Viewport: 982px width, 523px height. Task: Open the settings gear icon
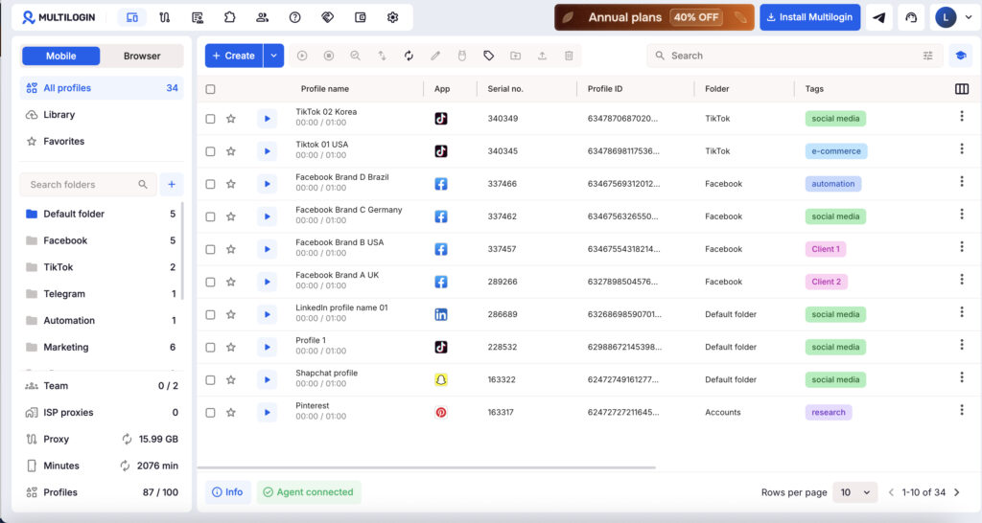[x=392, y=17]
